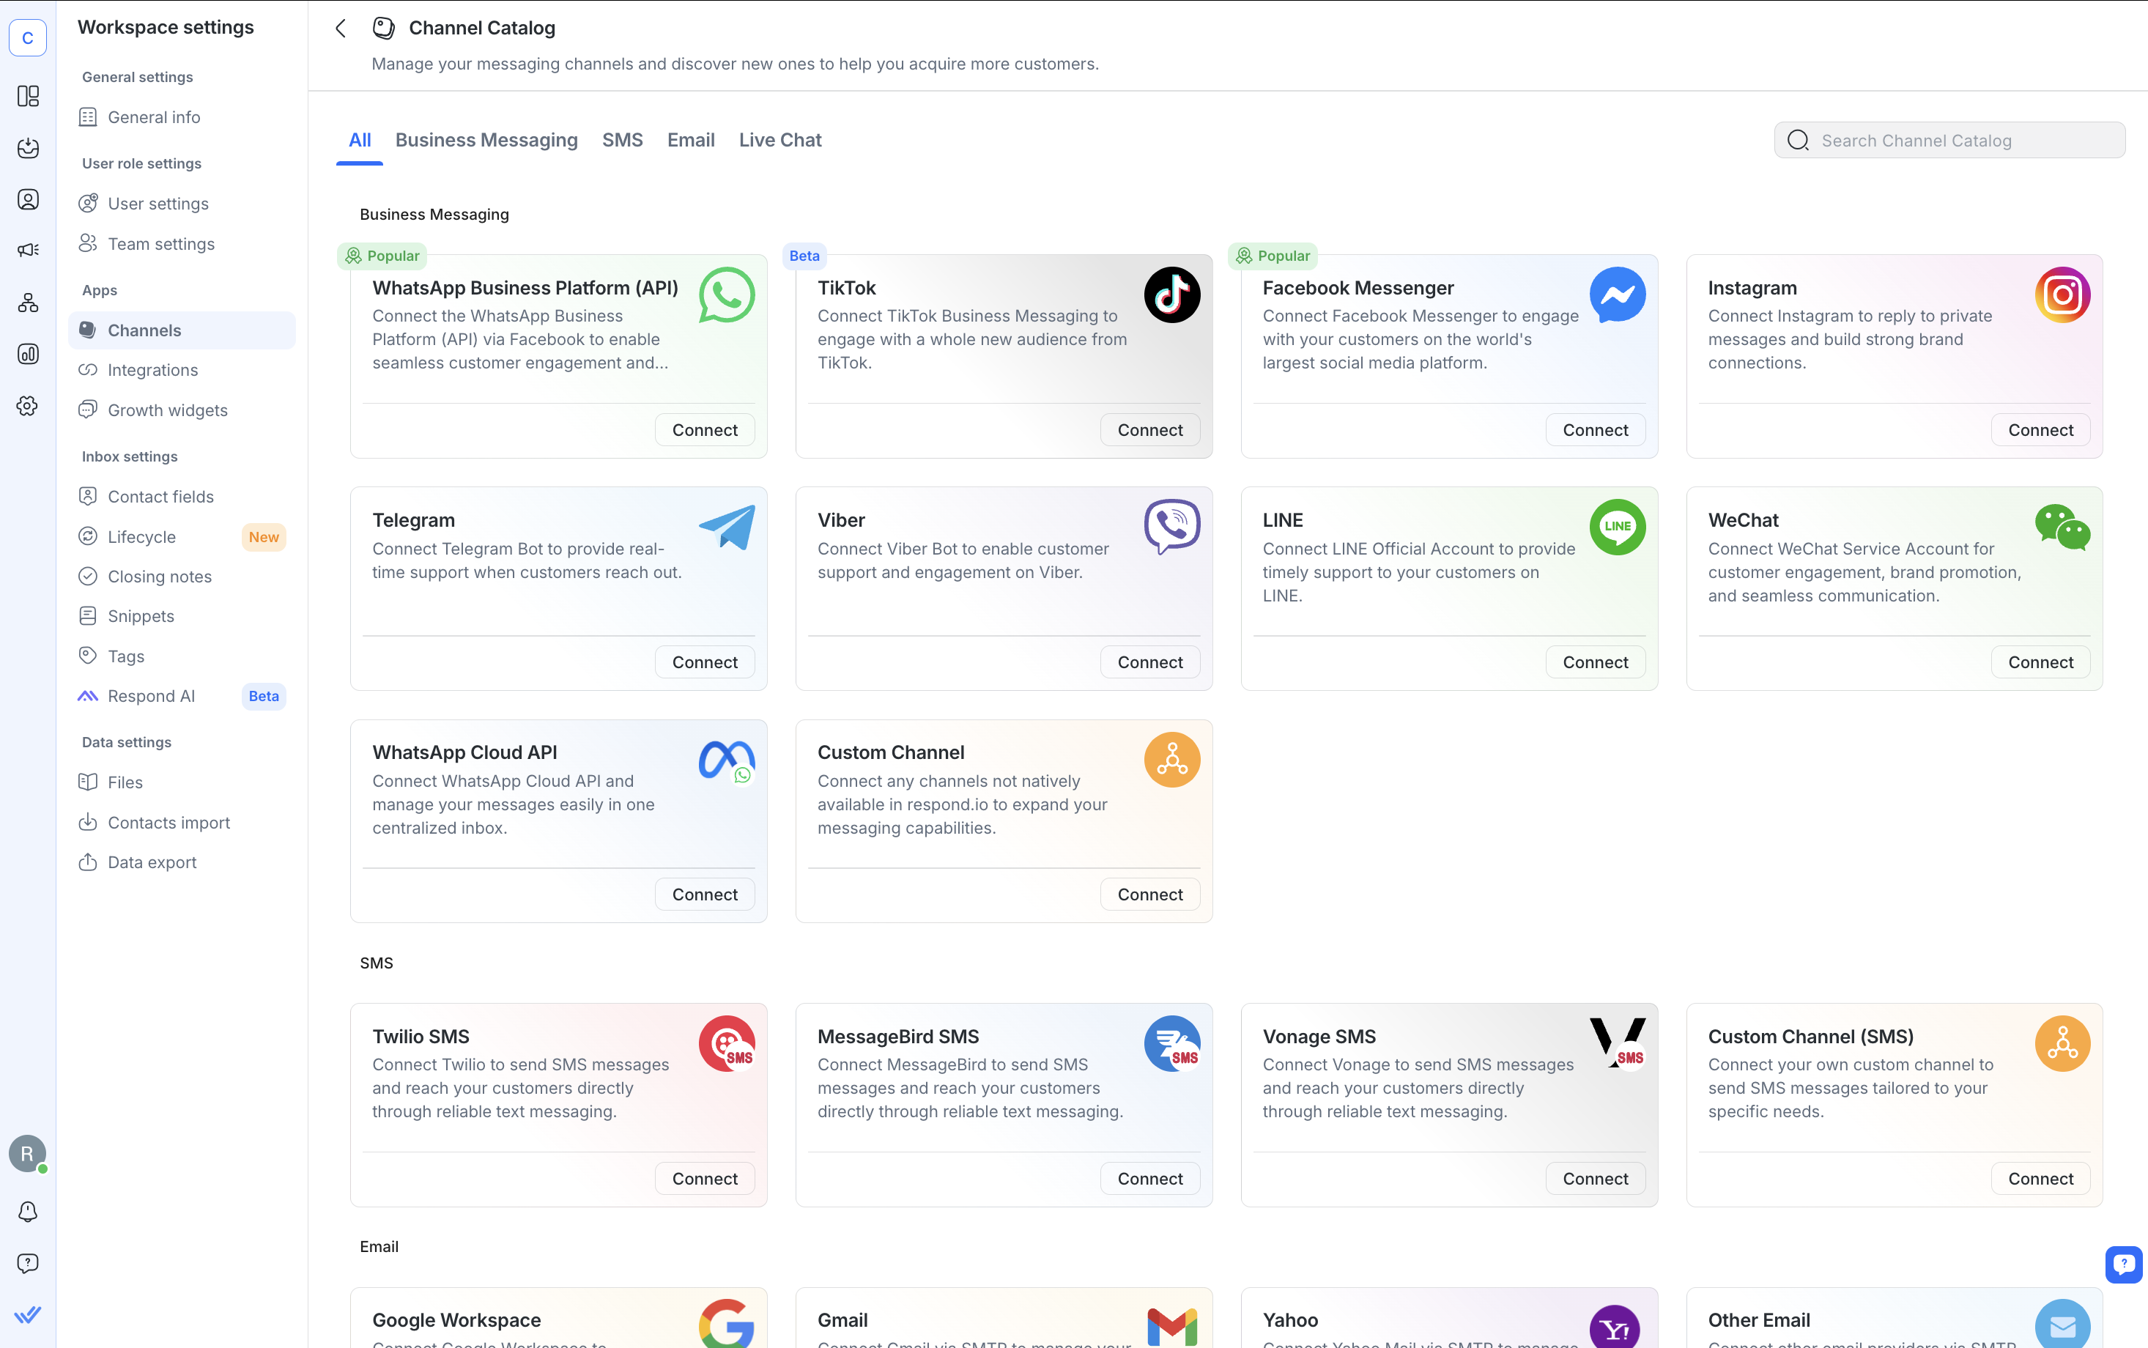
Task: Connect the WeChat channel
Action: tap(2040, 662)
